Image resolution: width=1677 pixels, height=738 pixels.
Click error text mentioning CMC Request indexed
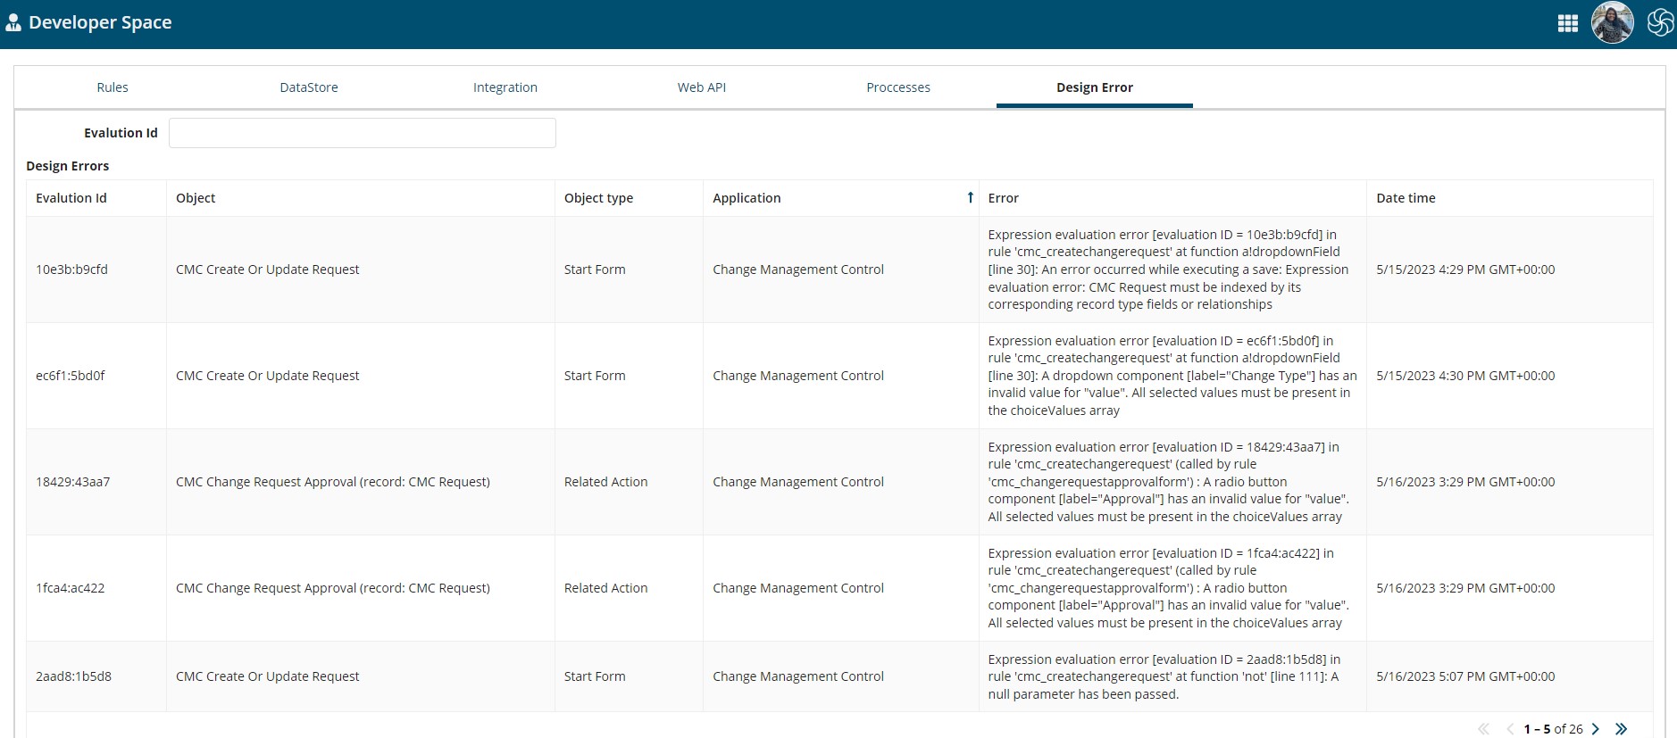point(1168,269)
